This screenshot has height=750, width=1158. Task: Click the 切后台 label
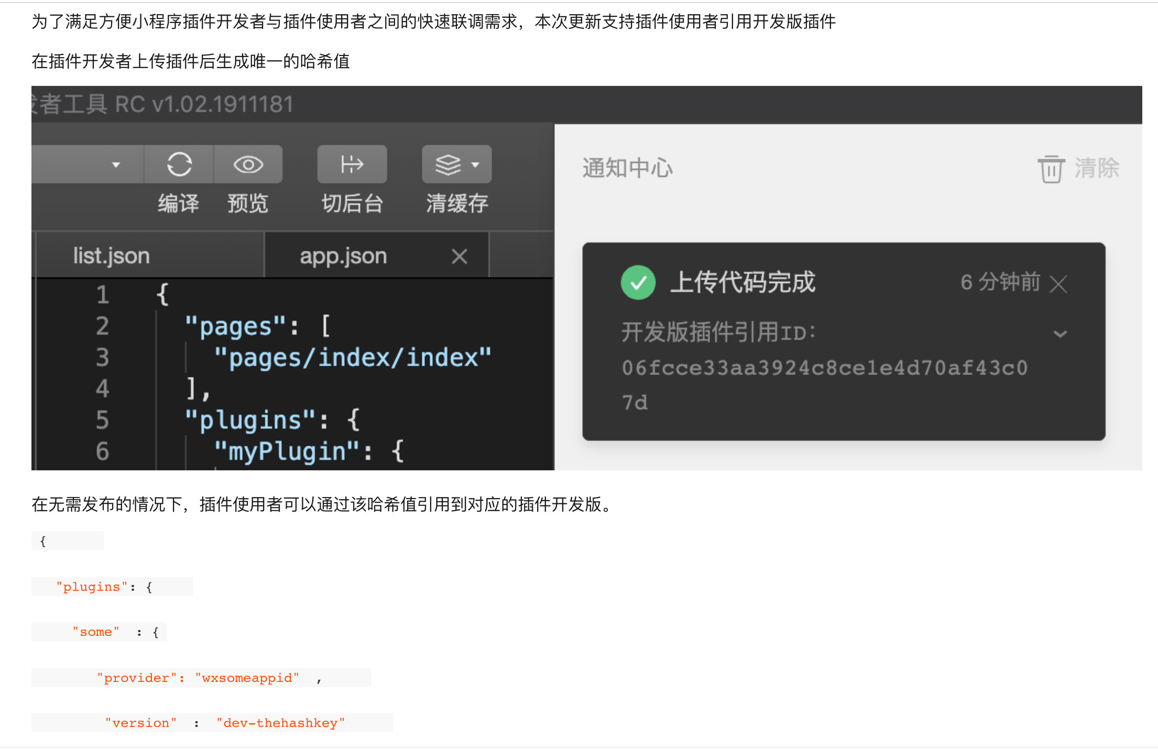click(352, 203)
